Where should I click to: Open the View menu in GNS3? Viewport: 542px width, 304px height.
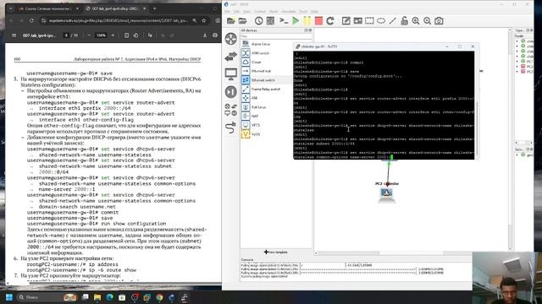click(x=246, y=11)
